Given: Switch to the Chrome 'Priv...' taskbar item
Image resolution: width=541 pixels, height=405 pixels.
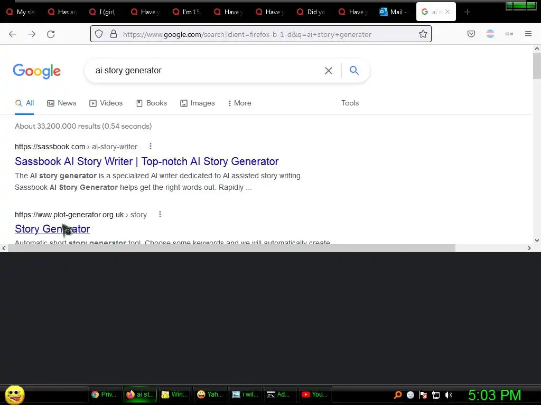Looking at the screenshot, I should 105,394.
